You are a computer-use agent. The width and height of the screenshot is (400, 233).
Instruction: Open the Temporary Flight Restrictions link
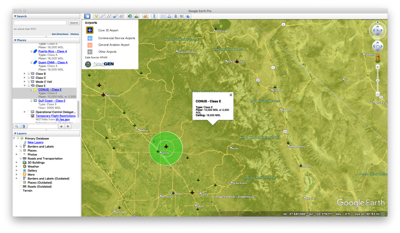[x=56, y=116]
